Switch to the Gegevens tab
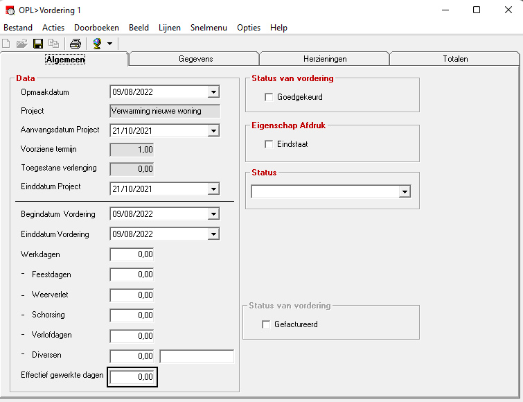523x402 pixels. [195, 59]
